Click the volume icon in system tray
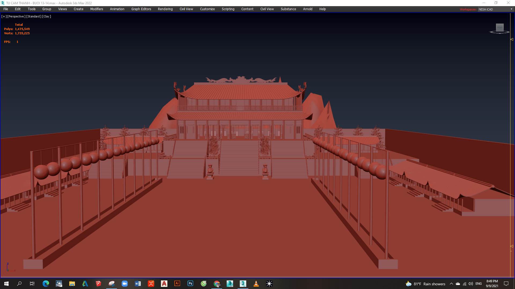The image size is (515, 289). 471,284
